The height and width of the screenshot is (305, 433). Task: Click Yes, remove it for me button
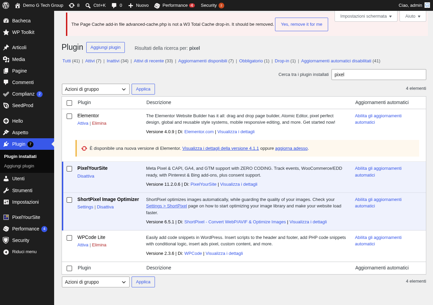click(301, 24)
